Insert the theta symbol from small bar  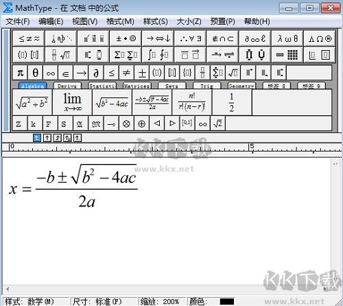click(35, 73)
